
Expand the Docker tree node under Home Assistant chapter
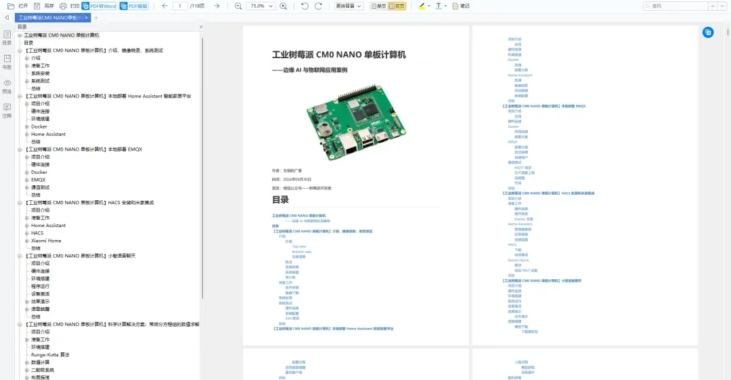coord(26,126)
